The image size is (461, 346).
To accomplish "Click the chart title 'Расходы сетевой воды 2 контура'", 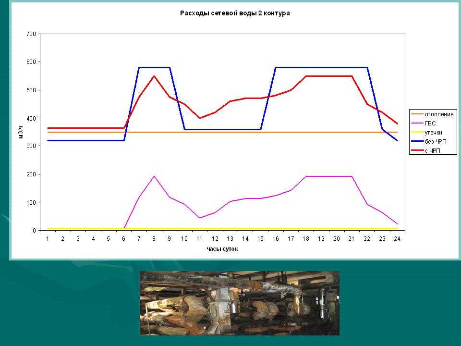I will [235, 13].
